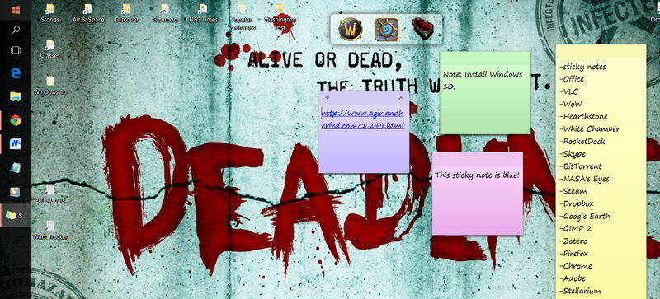
Task: Open the Popular Mechanics desktop shortcut
Action: (242, 17)
